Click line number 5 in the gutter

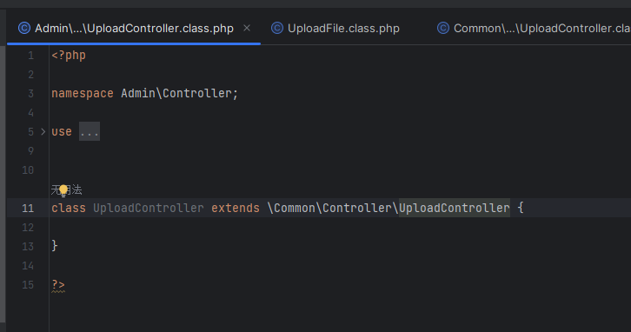30,131
